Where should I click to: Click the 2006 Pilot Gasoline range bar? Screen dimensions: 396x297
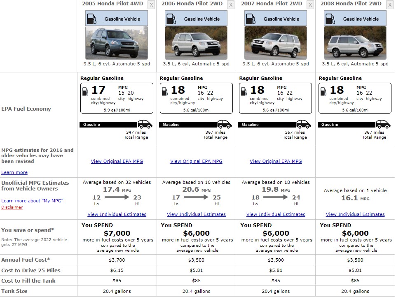point(188,125)
